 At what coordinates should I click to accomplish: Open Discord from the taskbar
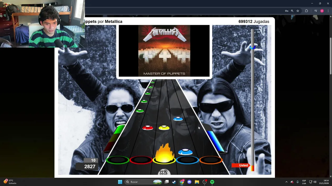(x=189, y=182)
